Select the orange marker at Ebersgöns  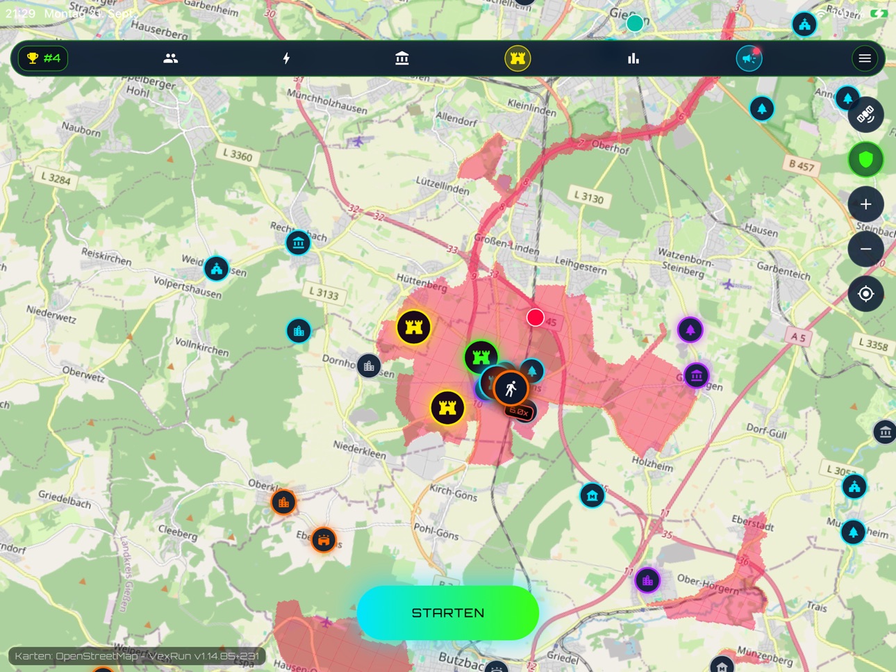pyautogui.click(x=324, y=539)
